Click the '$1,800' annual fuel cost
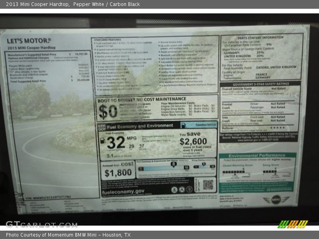 118,173
